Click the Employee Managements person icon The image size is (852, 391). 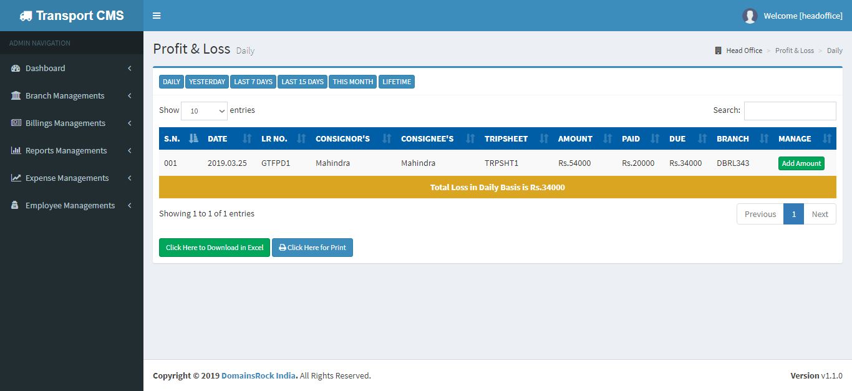(x=15, y=205)
